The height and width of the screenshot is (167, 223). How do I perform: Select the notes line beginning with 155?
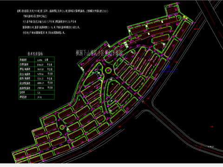[x=49, y=22]
